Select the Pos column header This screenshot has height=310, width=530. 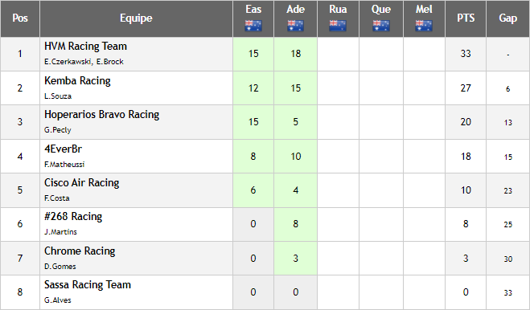point(20,18)
